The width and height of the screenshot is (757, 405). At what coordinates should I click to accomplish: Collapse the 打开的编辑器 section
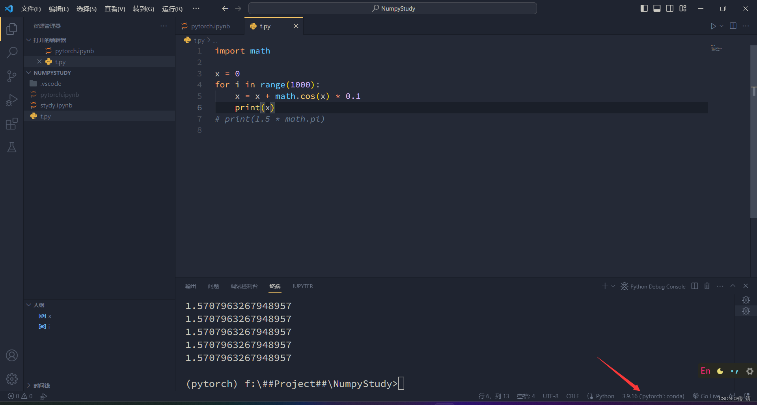click(99, 40)
